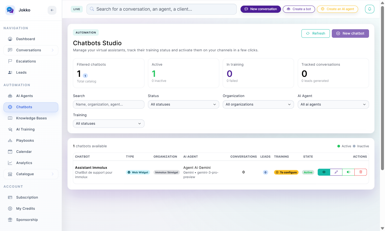Click the Active state badge
Viewport: 385px width, 231px height.
coord(308,173)
